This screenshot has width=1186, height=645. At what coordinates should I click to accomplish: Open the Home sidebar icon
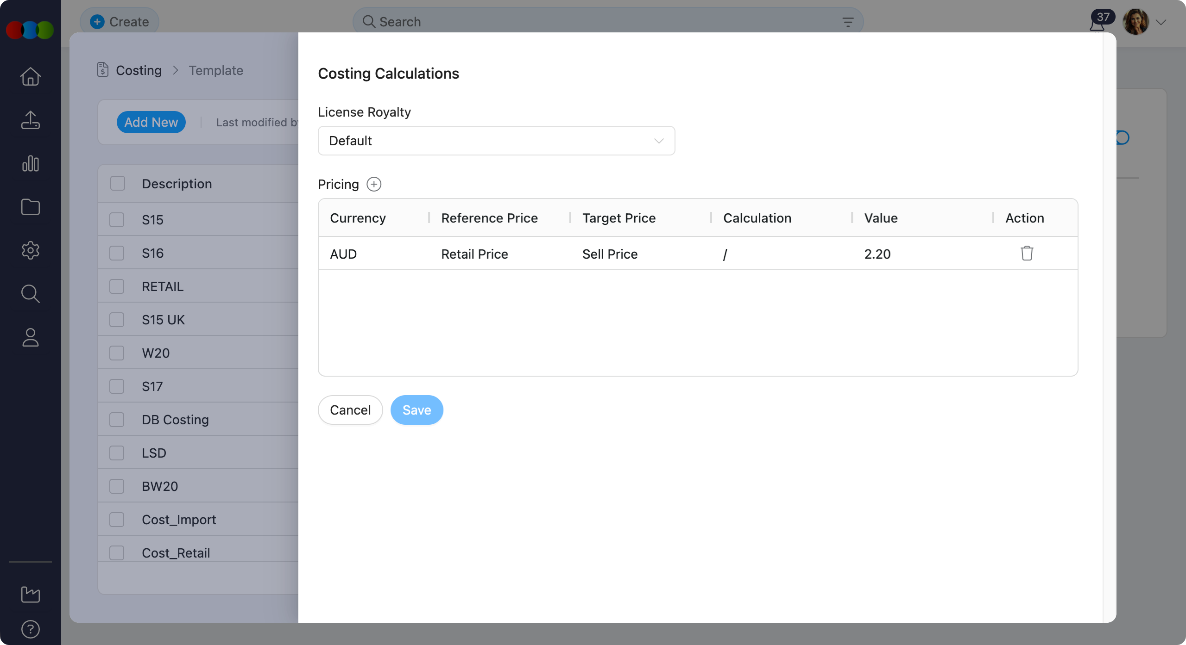(31, 77)
